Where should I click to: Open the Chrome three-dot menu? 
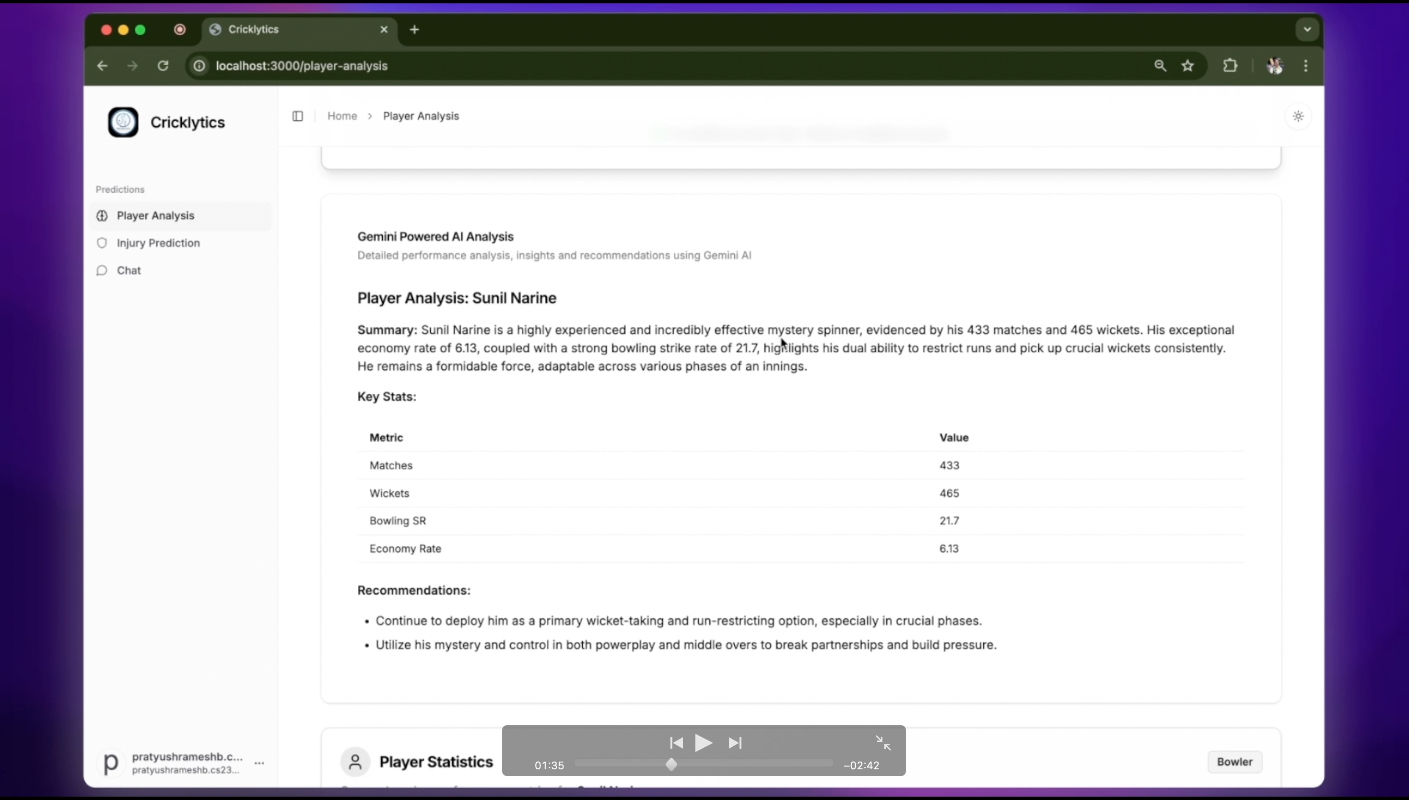pyautogui.click(x=1306, y=66)
